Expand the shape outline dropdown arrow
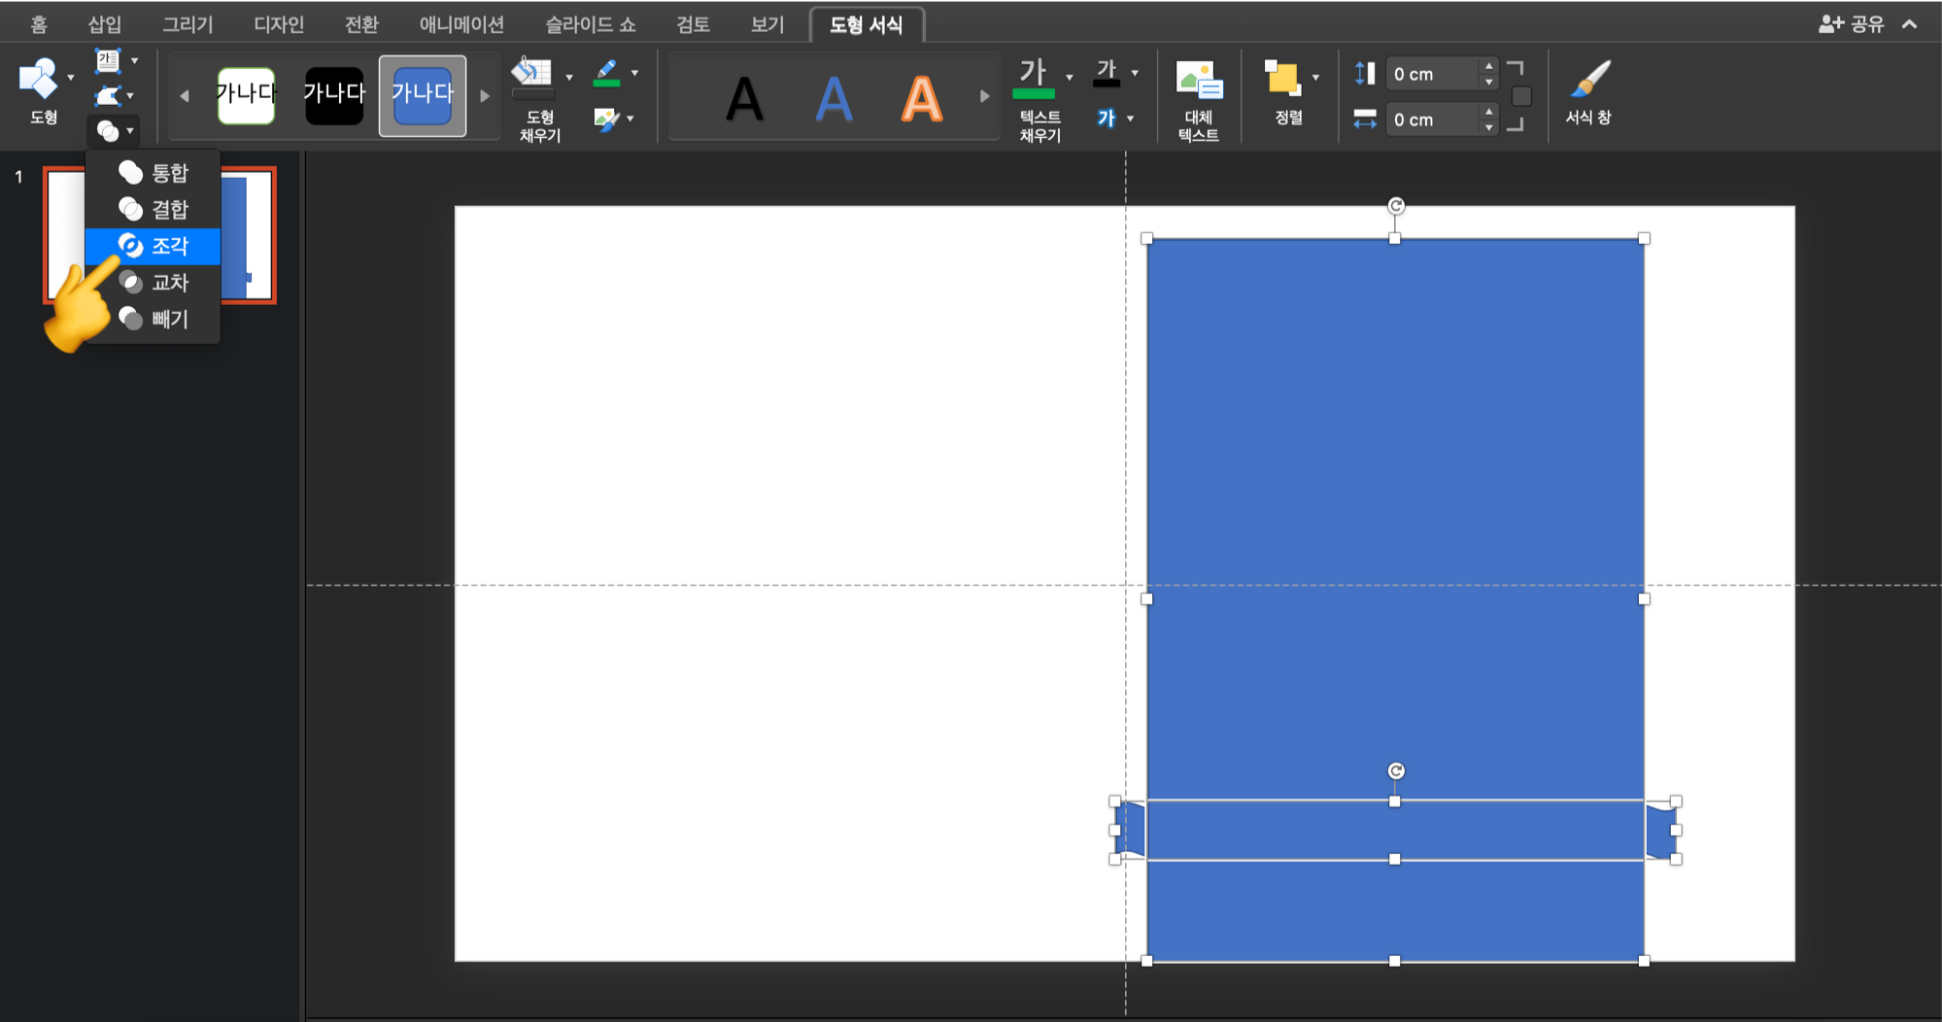1942x1022 pixels. pyautogui.click(x=634, y=73)
